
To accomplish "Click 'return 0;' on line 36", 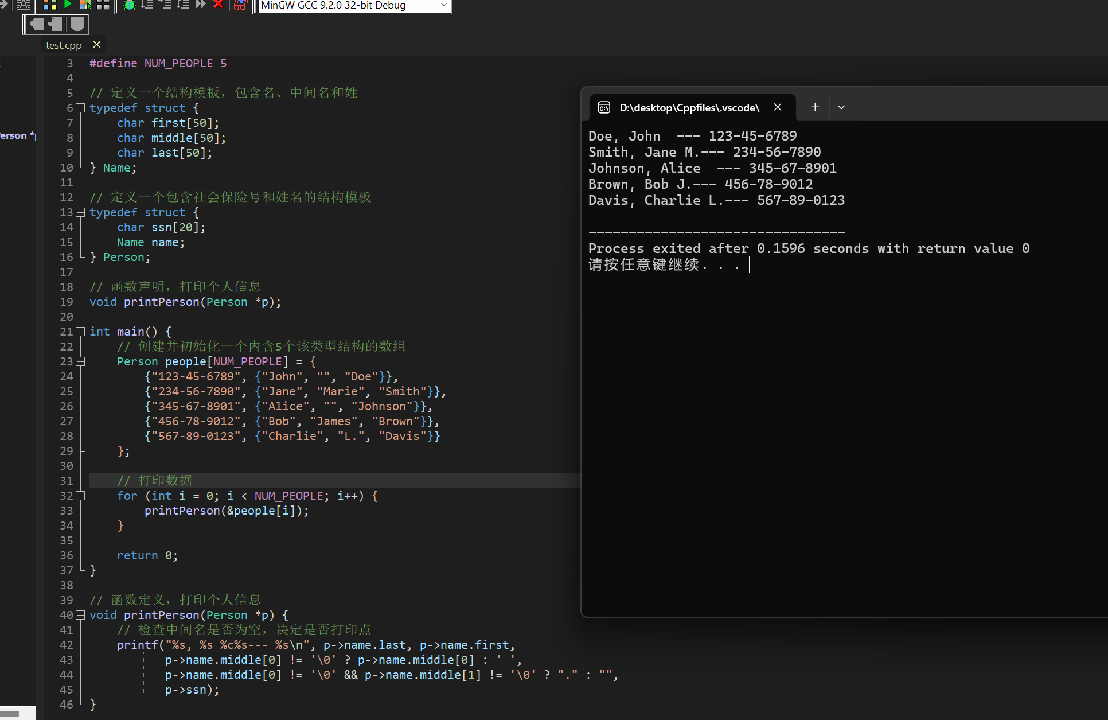I will pos(147,555).
